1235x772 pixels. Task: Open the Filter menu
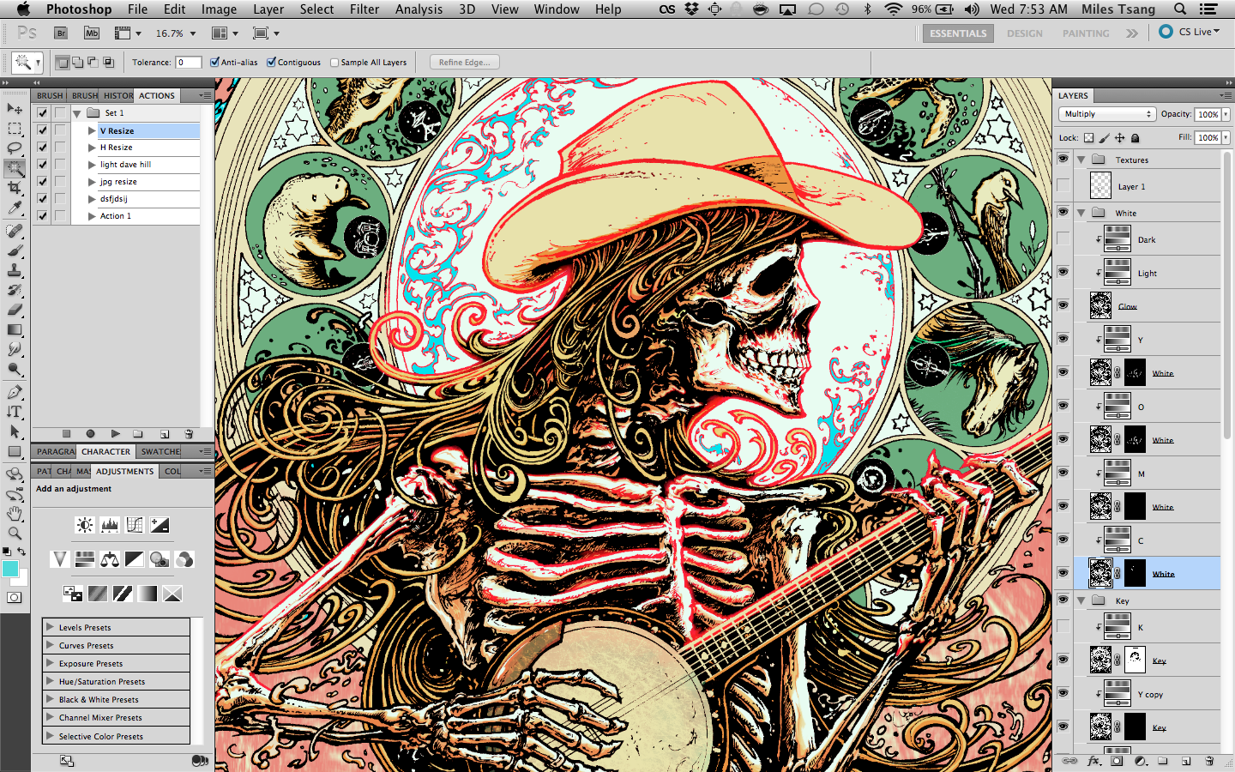coord(364,9)
